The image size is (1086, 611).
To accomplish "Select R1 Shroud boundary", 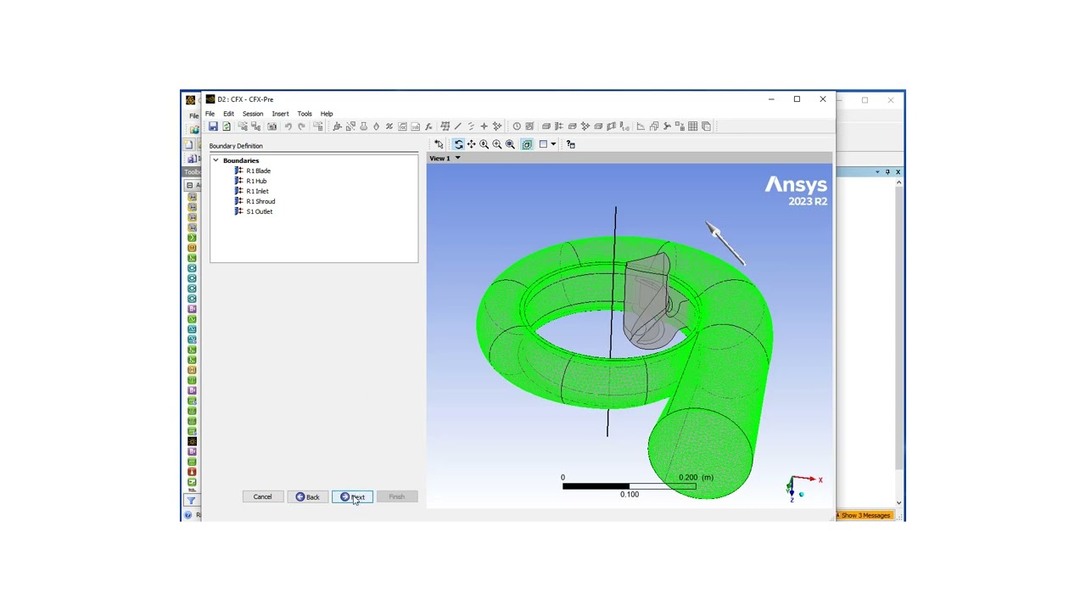I will [x=260, y=201].
